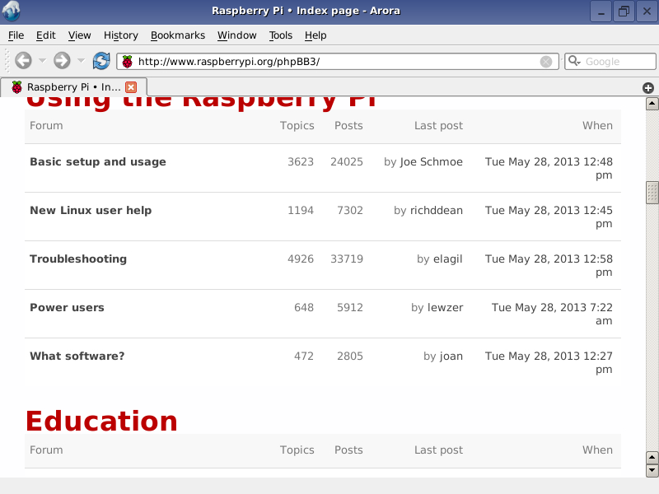The image size is (659, 494).
Task: Click inside the address bar
Action: [x=329, y=61]
